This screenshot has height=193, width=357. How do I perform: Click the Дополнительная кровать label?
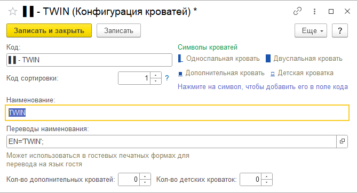[x=225, y=73]
